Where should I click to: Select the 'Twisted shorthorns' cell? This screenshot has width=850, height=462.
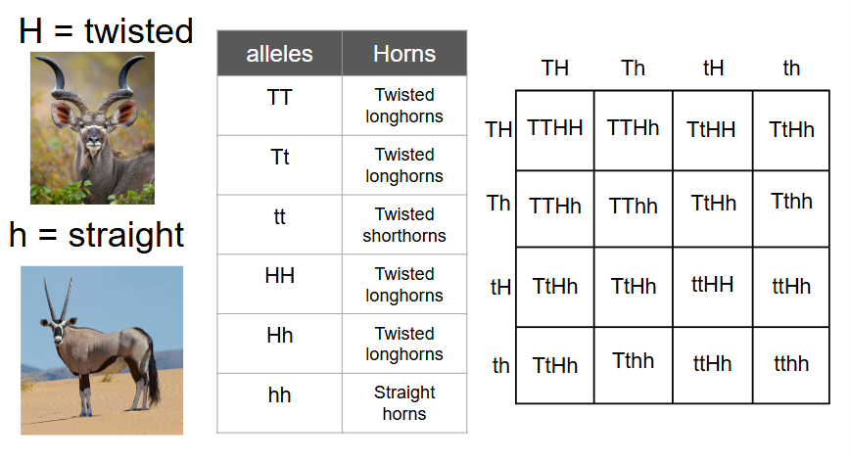(x=404, y=225)
